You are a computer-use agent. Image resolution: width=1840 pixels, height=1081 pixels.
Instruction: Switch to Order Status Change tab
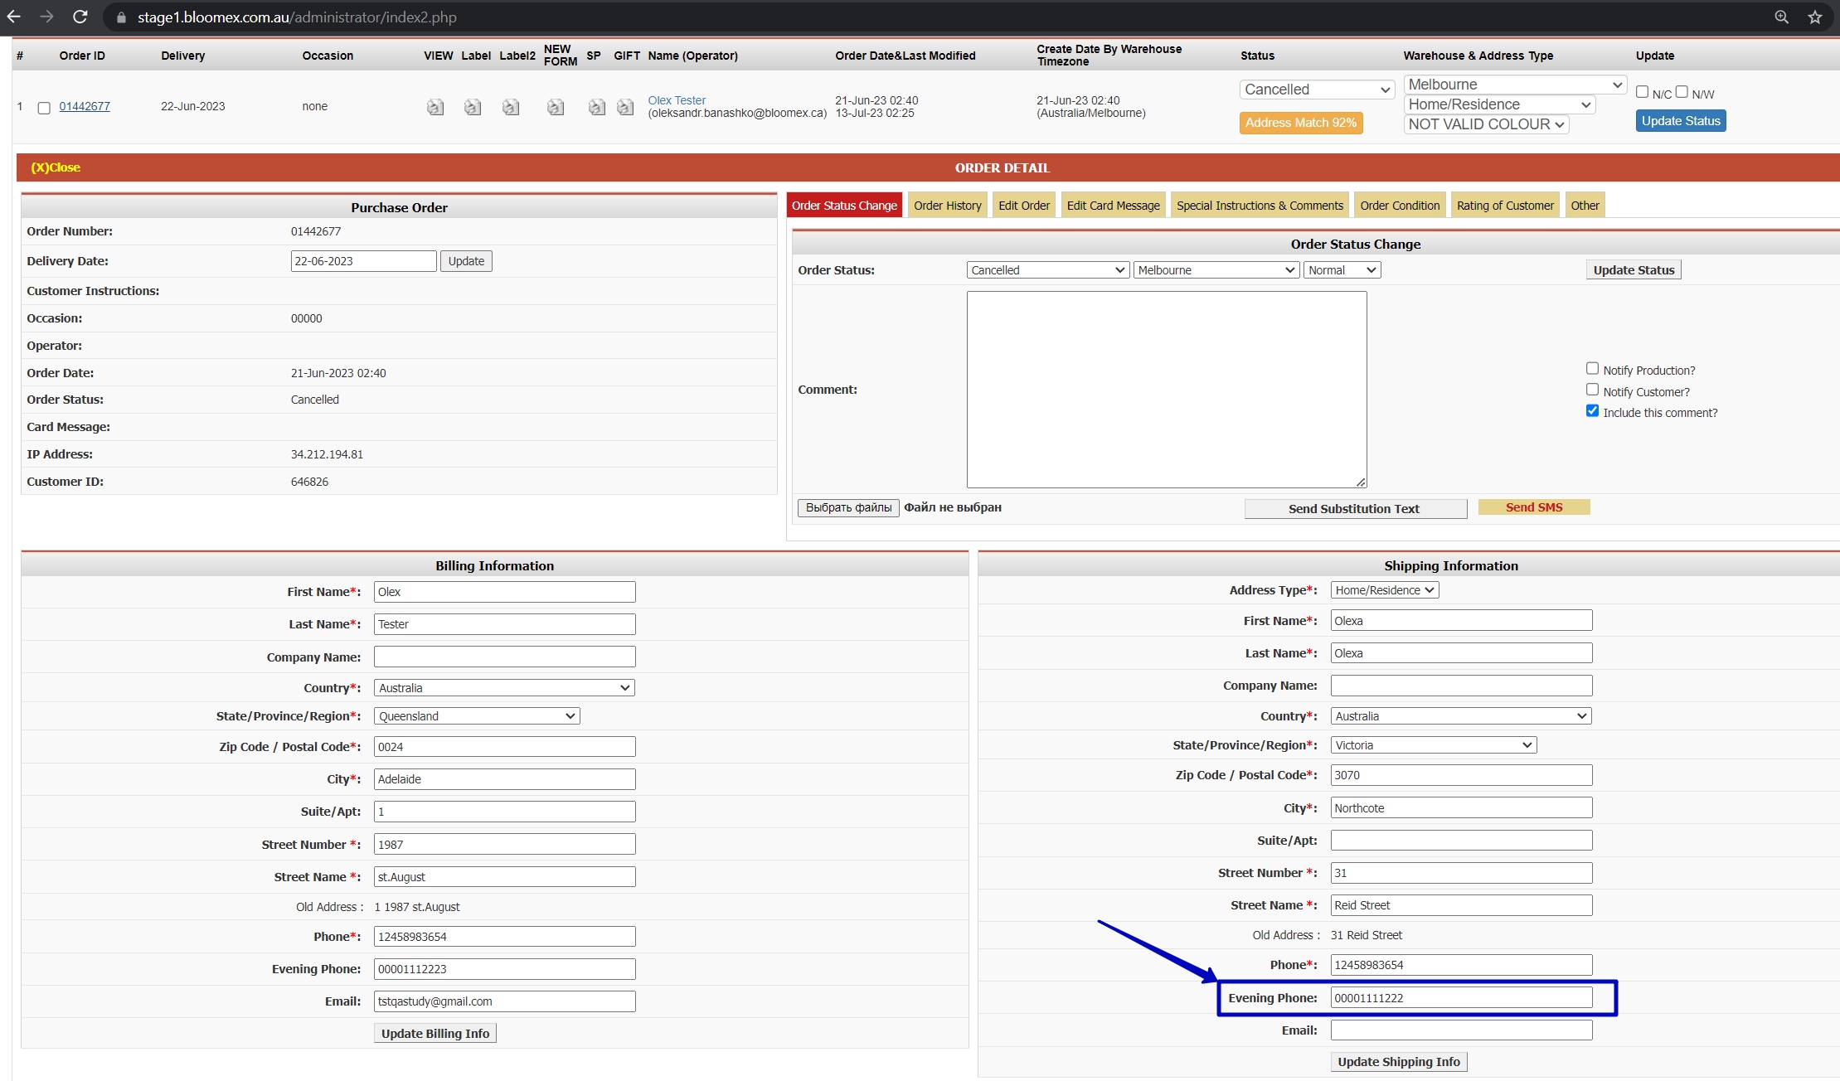click(844, 206)
